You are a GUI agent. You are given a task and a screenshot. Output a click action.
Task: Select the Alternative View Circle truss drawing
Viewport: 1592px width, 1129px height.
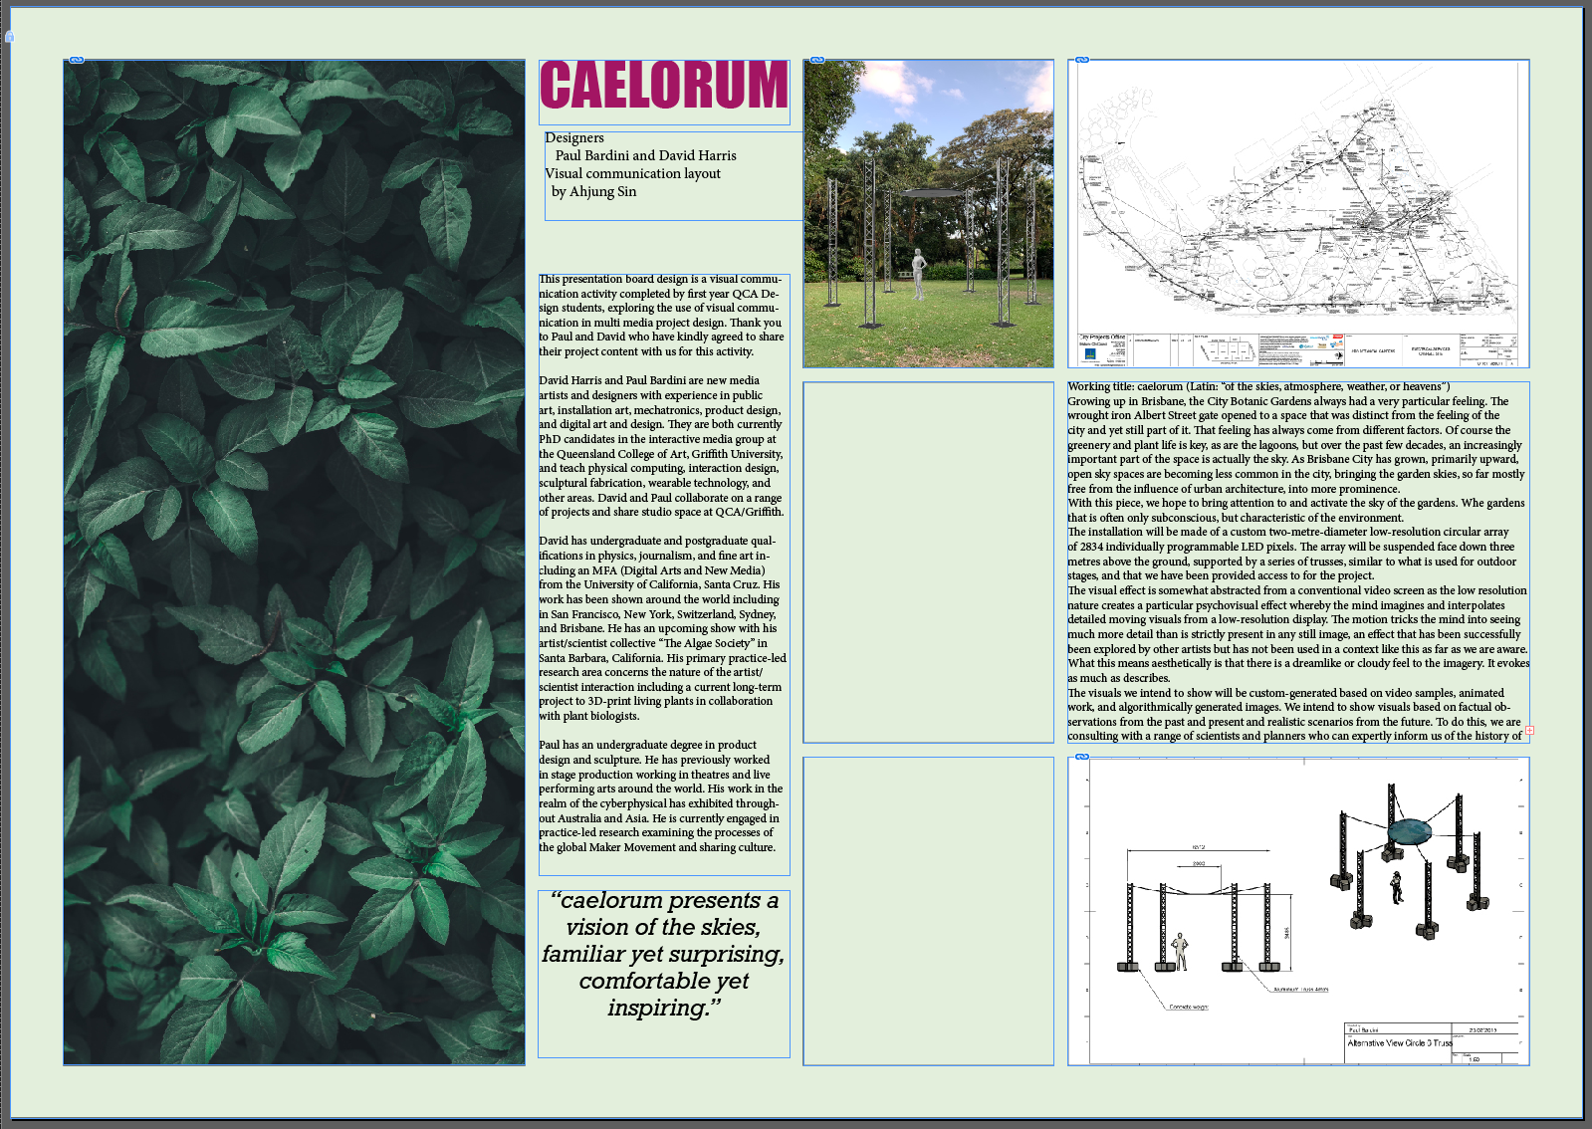coord(1298,911)
